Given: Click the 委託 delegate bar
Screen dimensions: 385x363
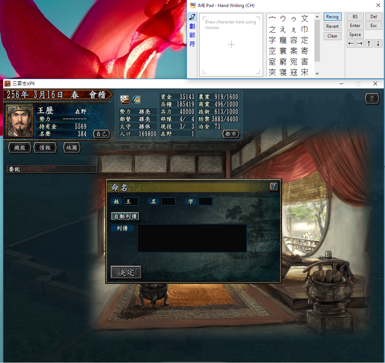Looking at the screenshot, I should (x=52, y=169).
